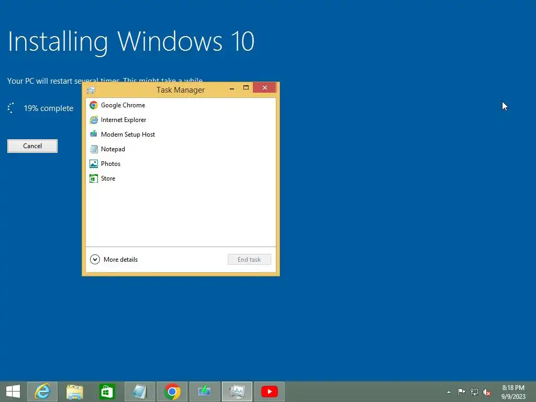Click the "19% complete" progress text

click(x=49, y=108)
